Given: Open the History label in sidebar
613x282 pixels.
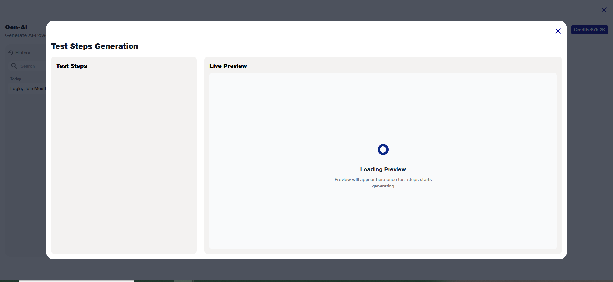Looking at the screenshot, I should 23,53.
